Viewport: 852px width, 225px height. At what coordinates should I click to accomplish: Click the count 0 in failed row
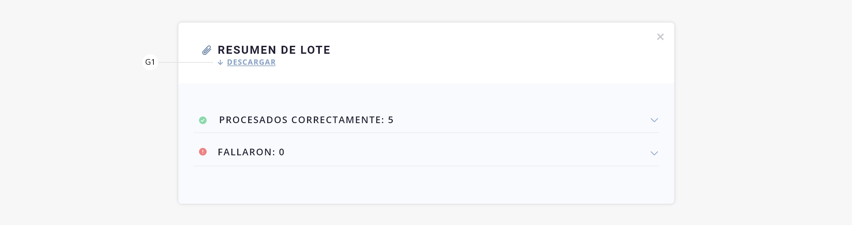click(282, 152)
